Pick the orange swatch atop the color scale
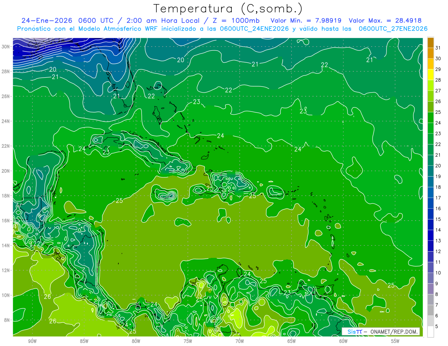The height and width of the screenshot is (346, 448). point(430,43)
